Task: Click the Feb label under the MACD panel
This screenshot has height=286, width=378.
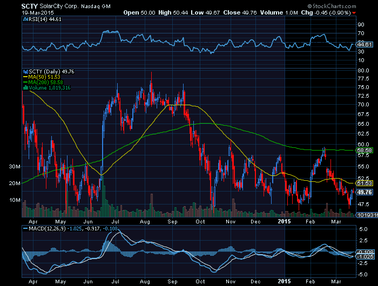Action: pyautogui.click(x=310, y=282)
